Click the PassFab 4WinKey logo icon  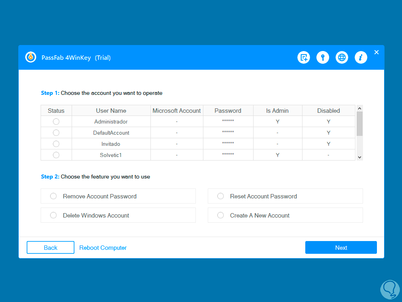point(31,57)
